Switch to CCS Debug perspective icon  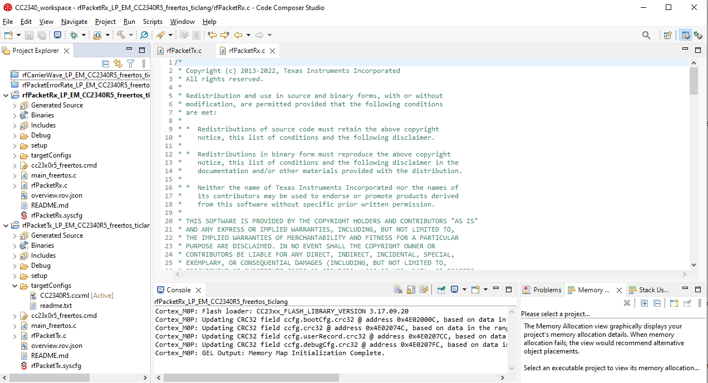pos(698,35)
